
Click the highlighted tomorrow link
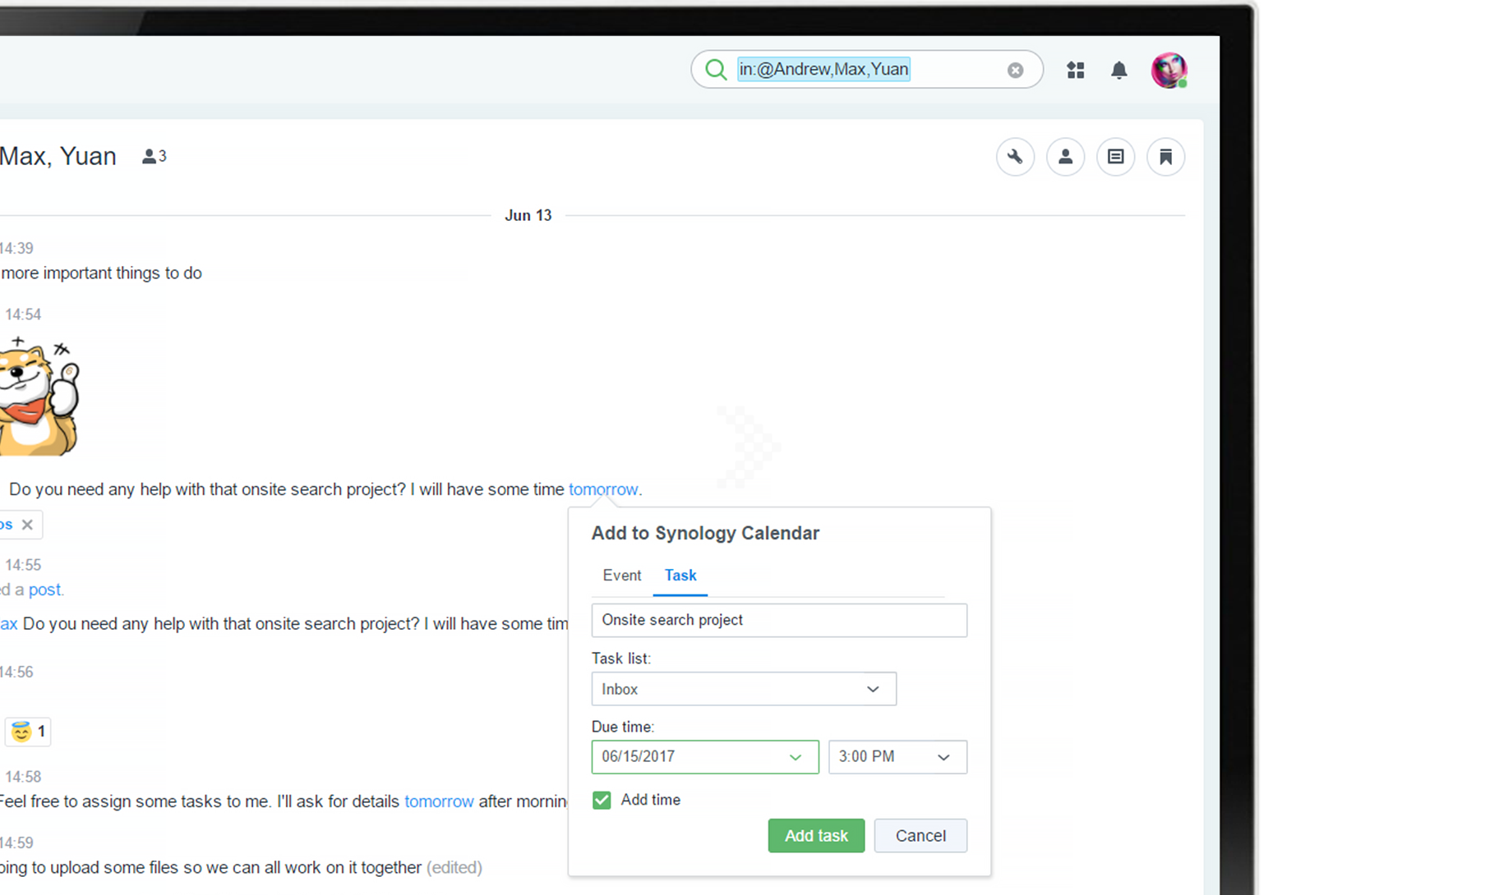point(603,489)
